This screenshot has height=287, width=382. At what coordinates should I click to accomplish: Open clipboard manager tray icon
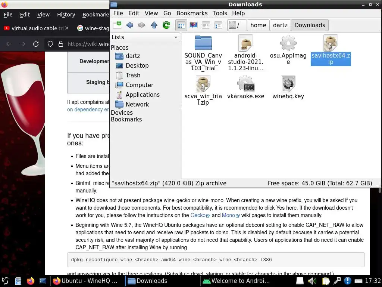(325, 281)
